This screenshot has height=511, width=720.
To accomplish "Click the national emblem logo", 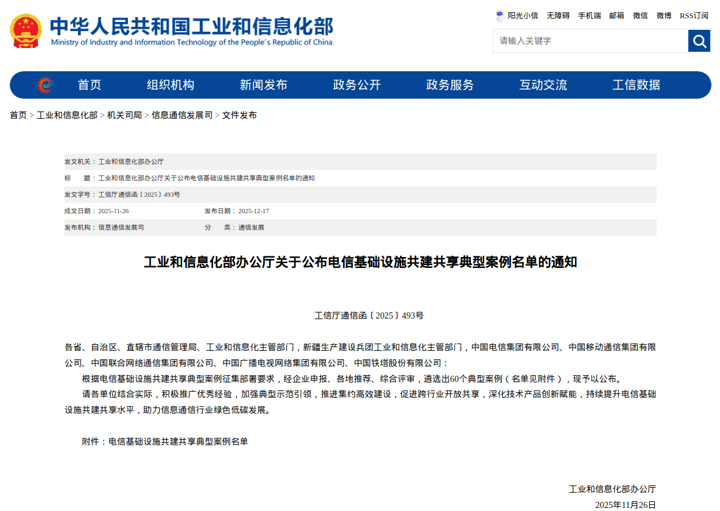I will [26, 31].
